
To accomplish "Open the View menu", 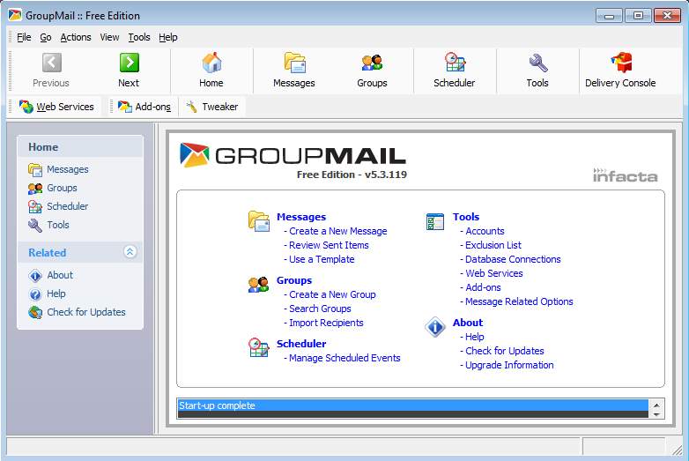I will point(109,37).
